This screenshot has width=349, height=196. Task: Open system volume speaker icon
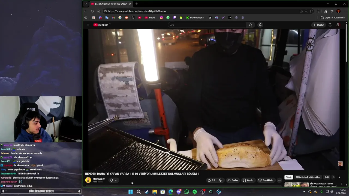(x=332, y=192)
